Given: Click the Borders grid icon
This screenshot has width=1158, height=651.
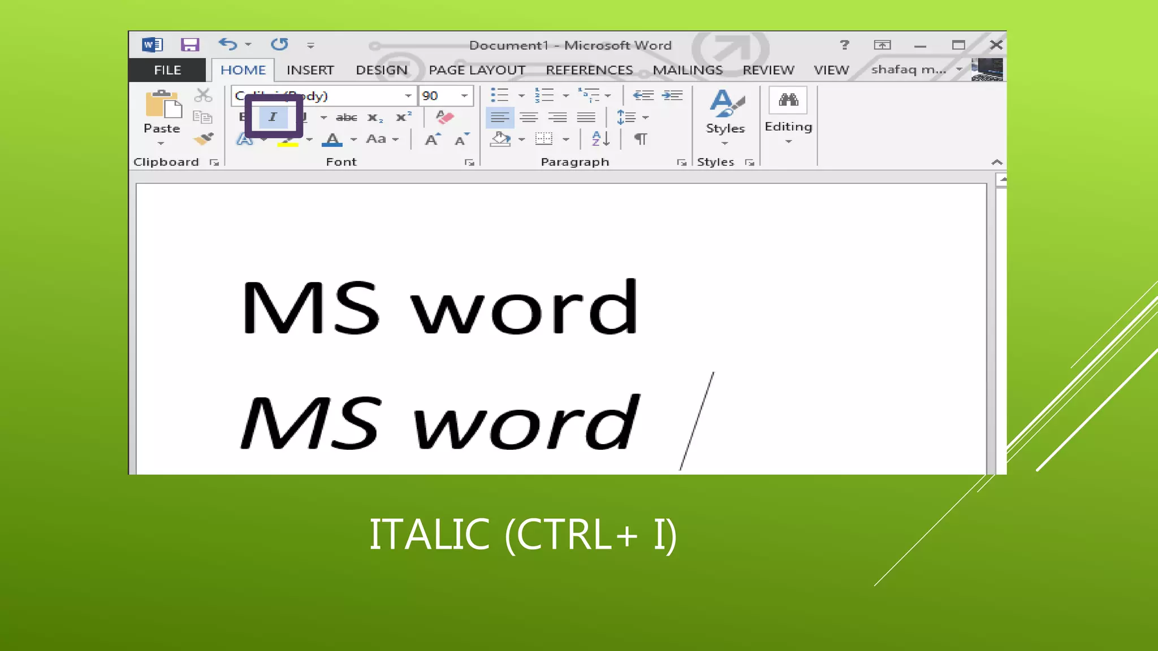Looking at the screenshot, I should pos(544,138).
